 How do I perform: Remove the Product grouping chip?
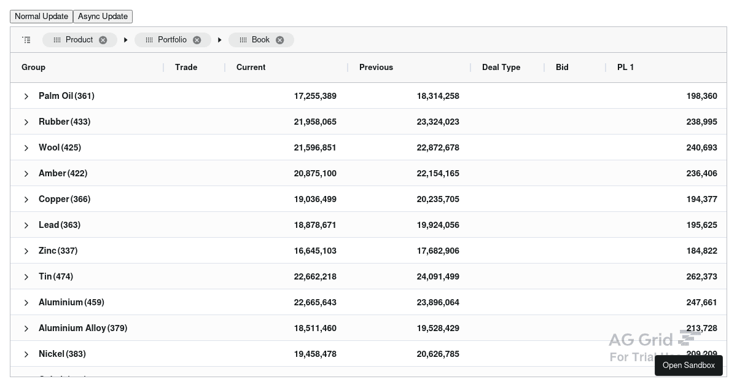click(x=103, y=40)
